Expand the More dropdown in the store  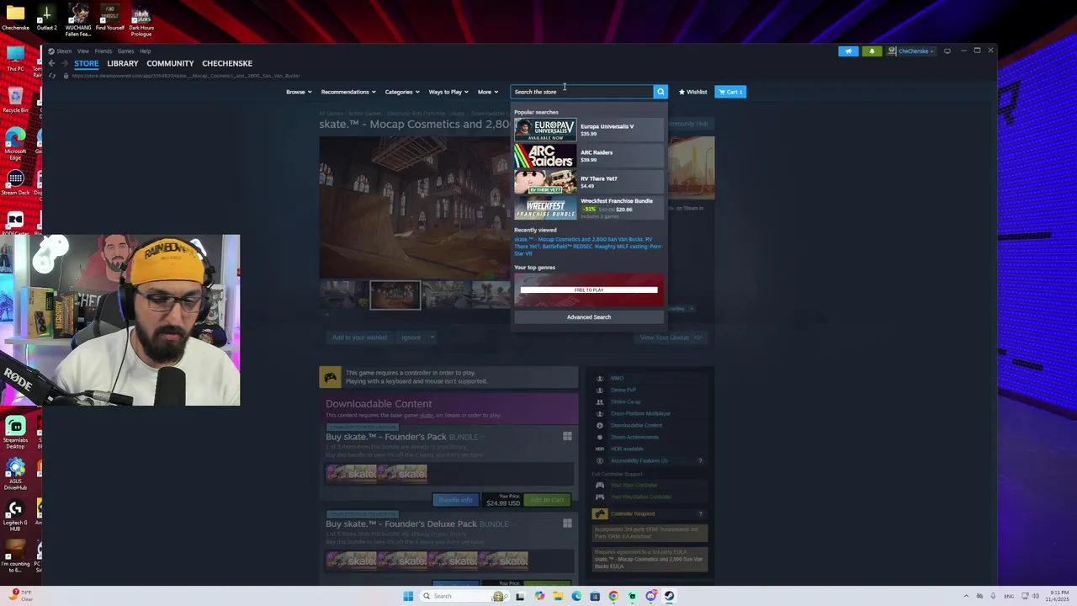click(488, 92)
